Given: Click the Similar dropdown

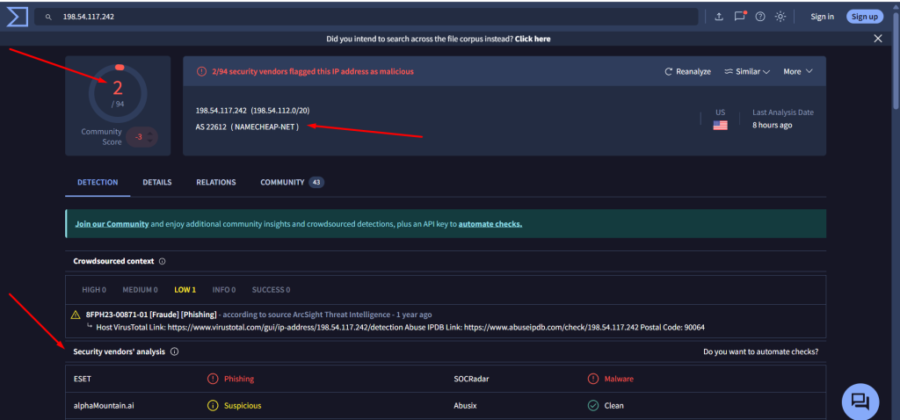Looking at the screenshot, I should click(x=747, y=72).
